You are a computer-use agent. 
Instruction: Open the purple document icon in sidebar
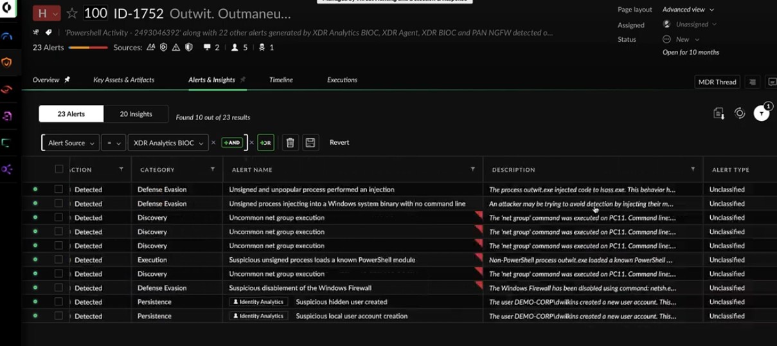[x=6, y=116]
